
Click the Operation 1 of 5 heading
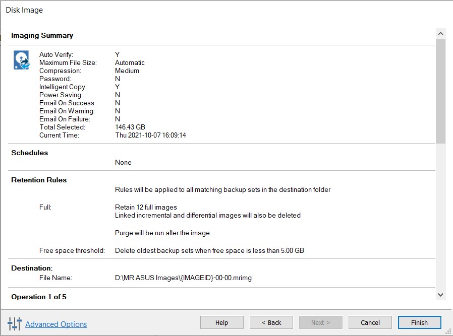coord(39,297)
